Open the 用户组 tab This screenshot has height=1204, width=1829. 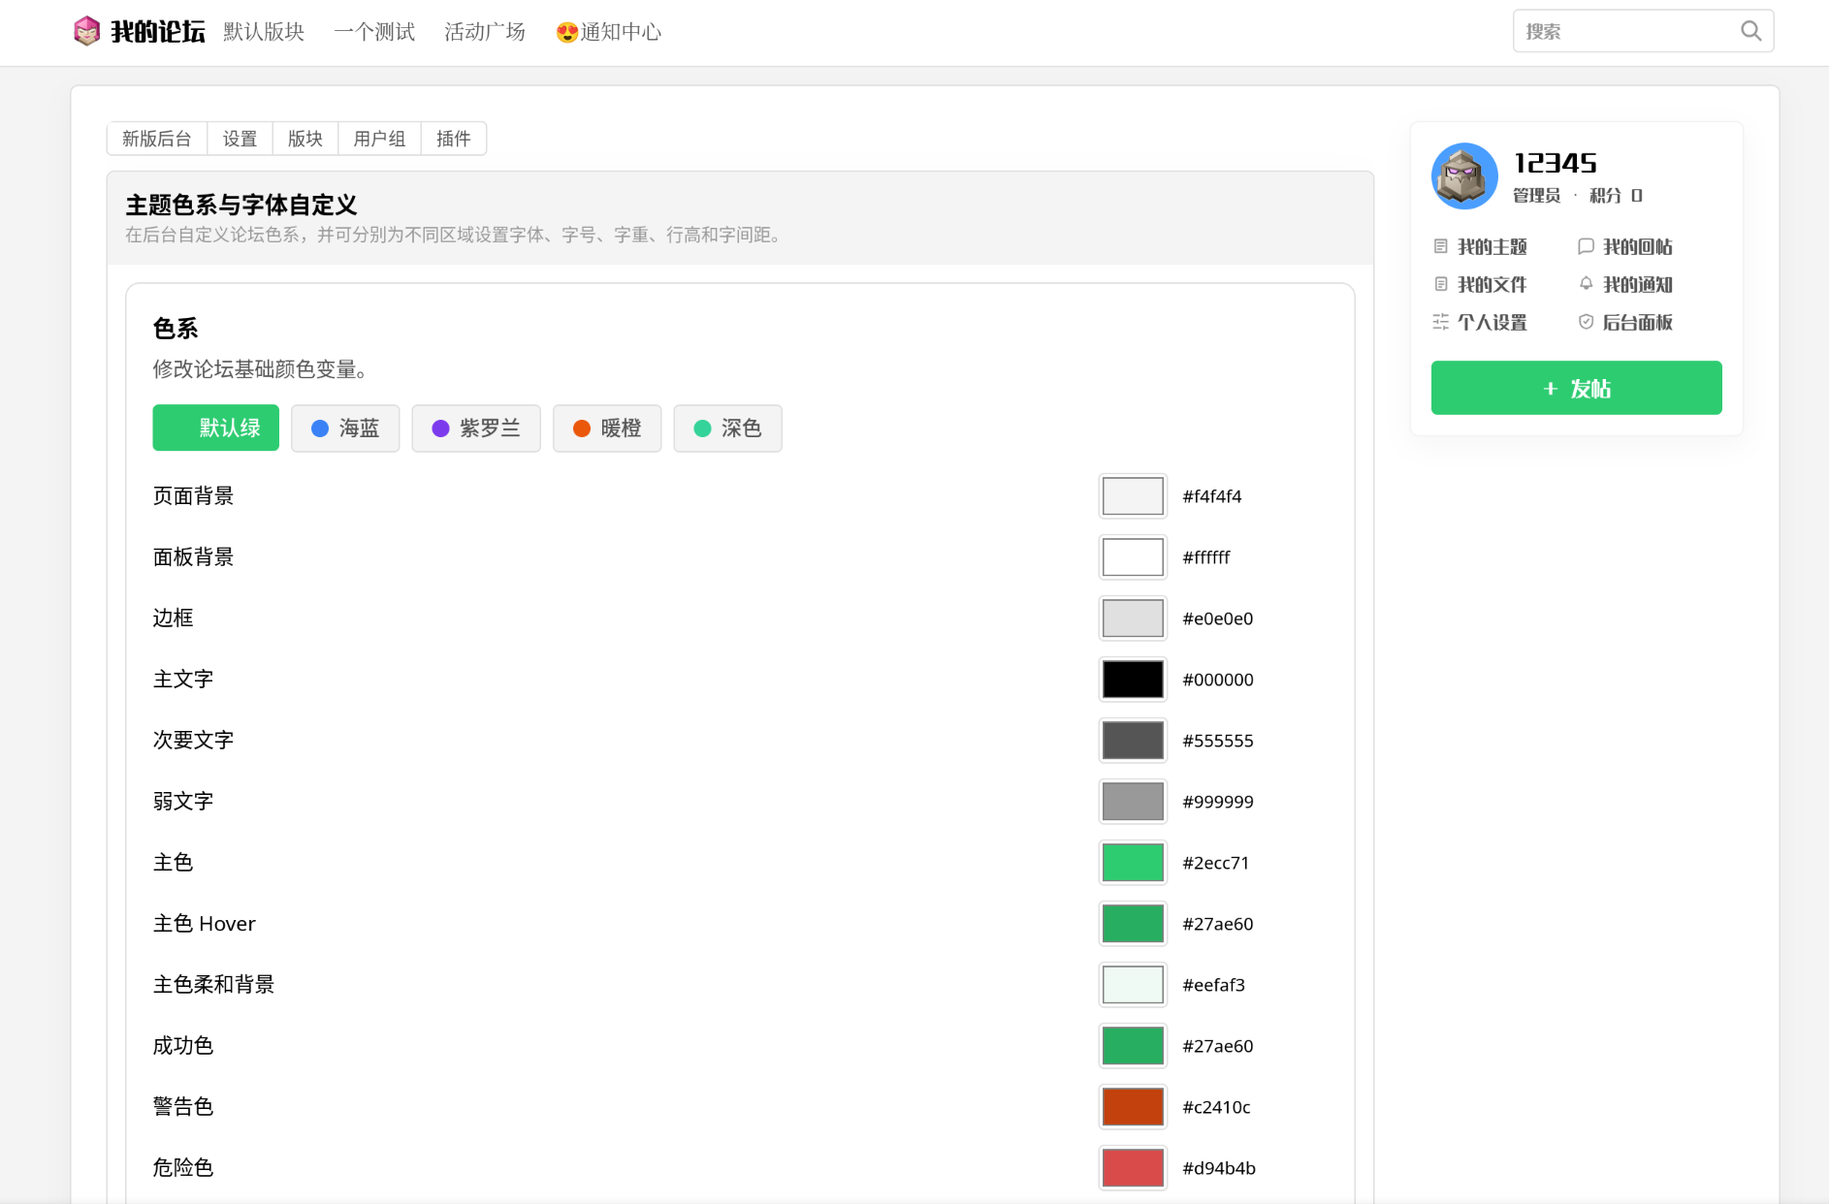[x=379, y=139]
